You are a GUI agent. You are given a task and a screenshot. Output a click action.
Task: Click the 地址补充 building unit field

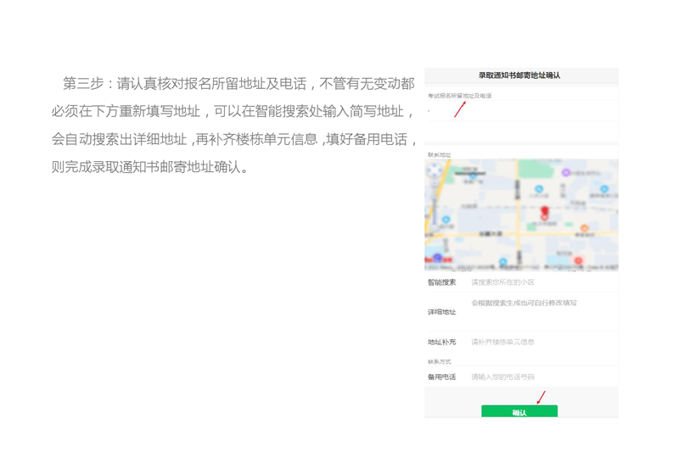tap(543, 342)
